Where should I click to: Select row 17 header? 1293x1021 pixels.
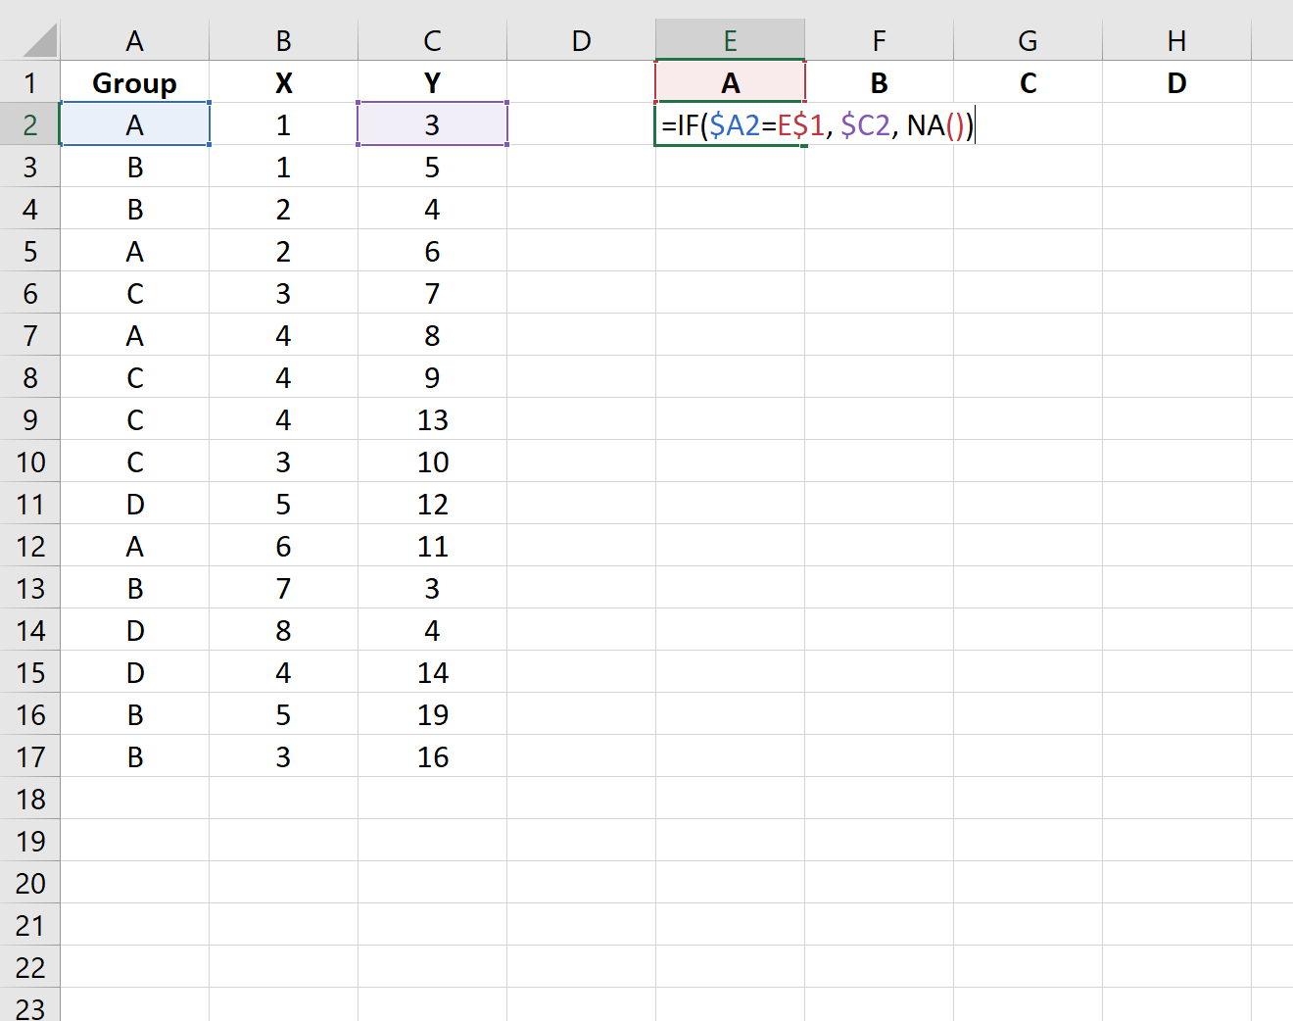(29, 756)
